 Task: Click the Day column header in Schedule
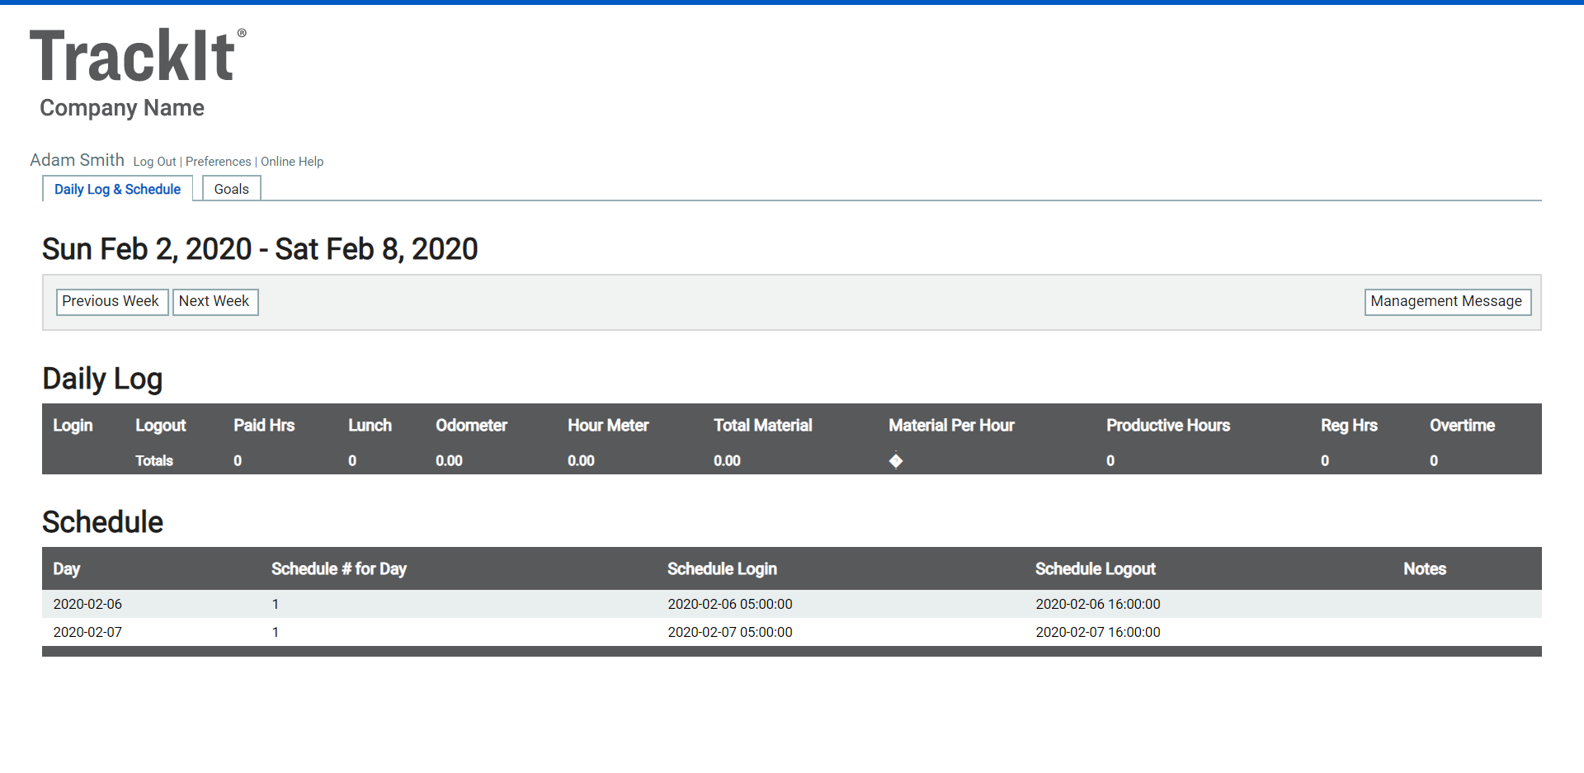click(67, 569)
